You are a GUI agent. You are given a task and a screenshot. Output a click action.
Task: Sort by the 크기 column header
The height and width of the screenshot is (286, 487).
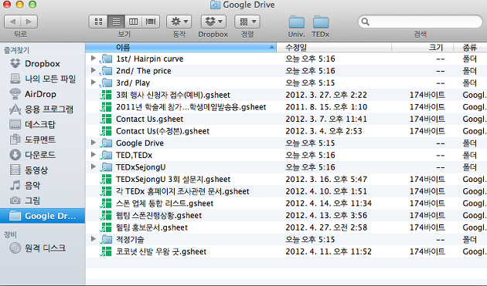(422, 47)
